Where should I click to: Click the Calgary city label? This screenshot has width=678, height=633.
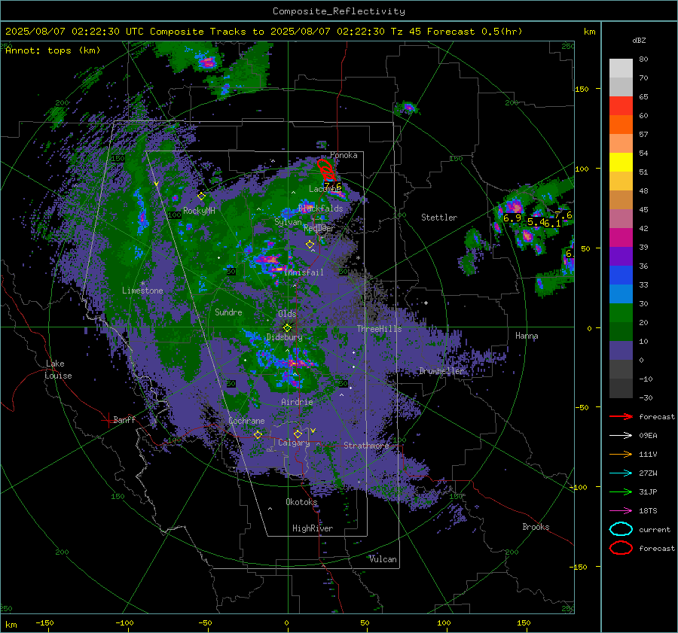pos(294,443)
